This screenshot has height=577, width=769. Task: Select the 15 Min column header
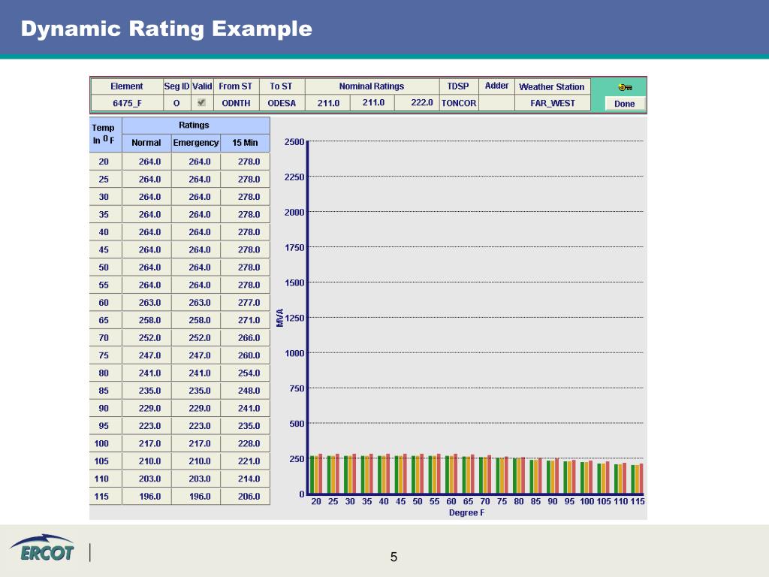[x=245, y=143]
